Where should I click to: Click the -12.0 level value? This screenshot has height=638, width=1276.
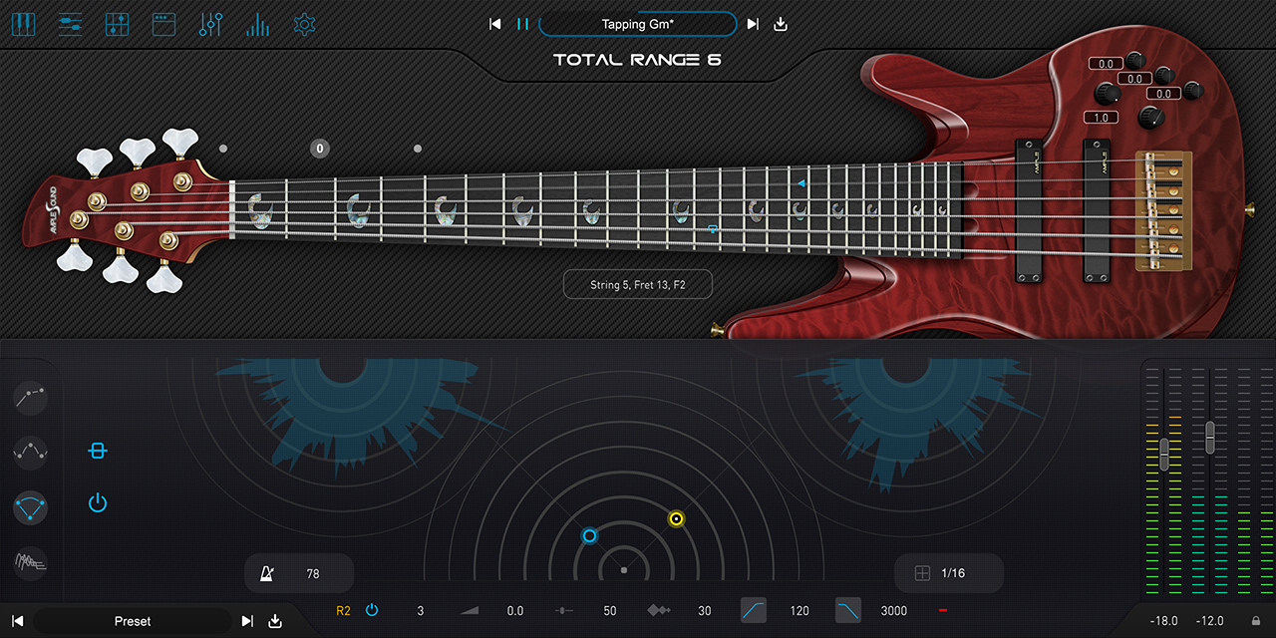click(1209, 621)
